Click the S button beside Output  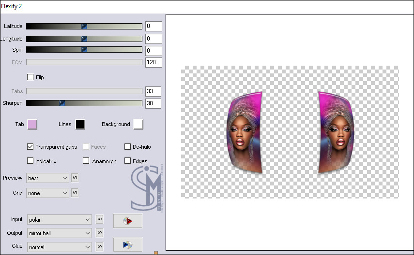click(99, 233)
